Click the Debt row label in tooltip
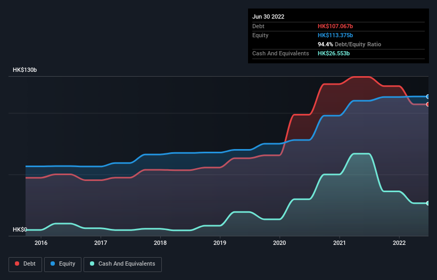437x280 pixels. click(x=258, y=26)
